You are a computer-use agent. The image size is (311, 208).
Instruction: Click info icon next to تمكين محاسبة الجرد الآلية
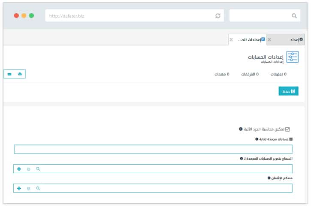click(x=241, y=129)
